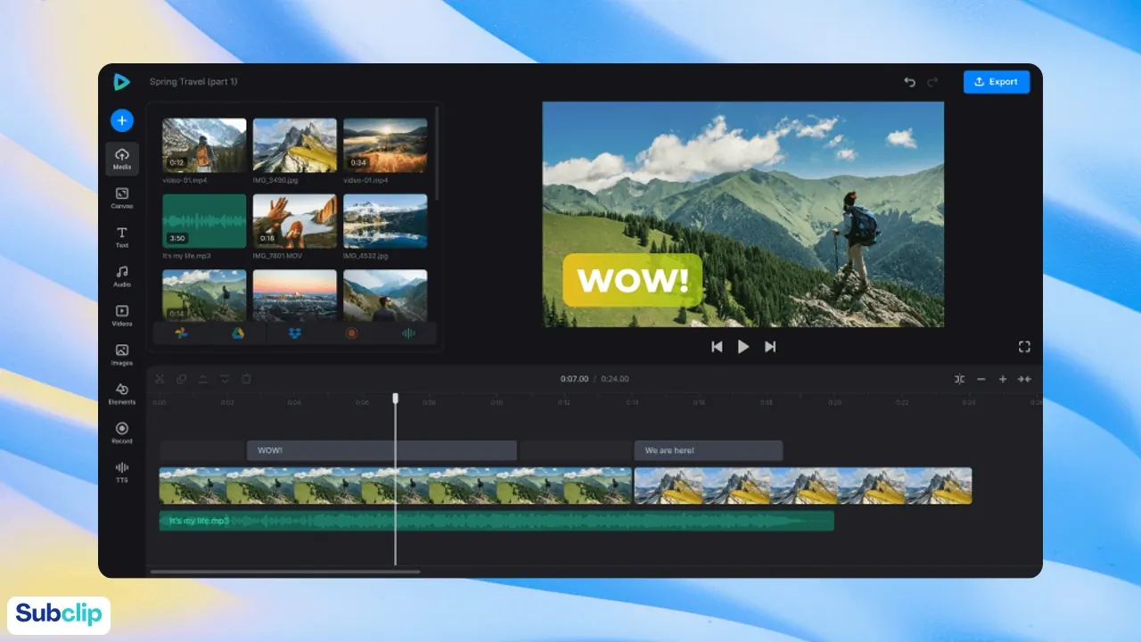Click the duplicate clip icon in timeline toolbar
This screenshot has width=1141, height=642.
pos(181,379)
